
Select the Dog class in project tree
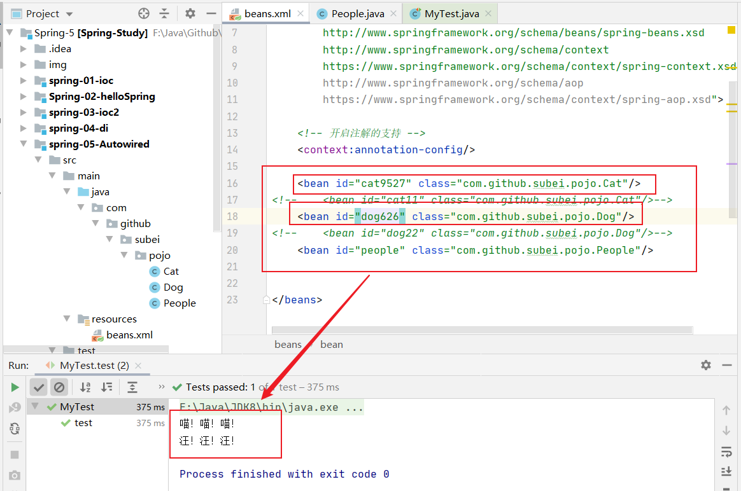point(173,287)
